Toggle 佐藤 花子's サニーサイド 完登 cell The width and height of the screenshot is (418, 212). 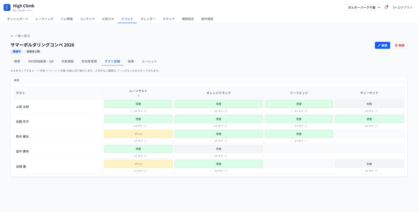369,119
